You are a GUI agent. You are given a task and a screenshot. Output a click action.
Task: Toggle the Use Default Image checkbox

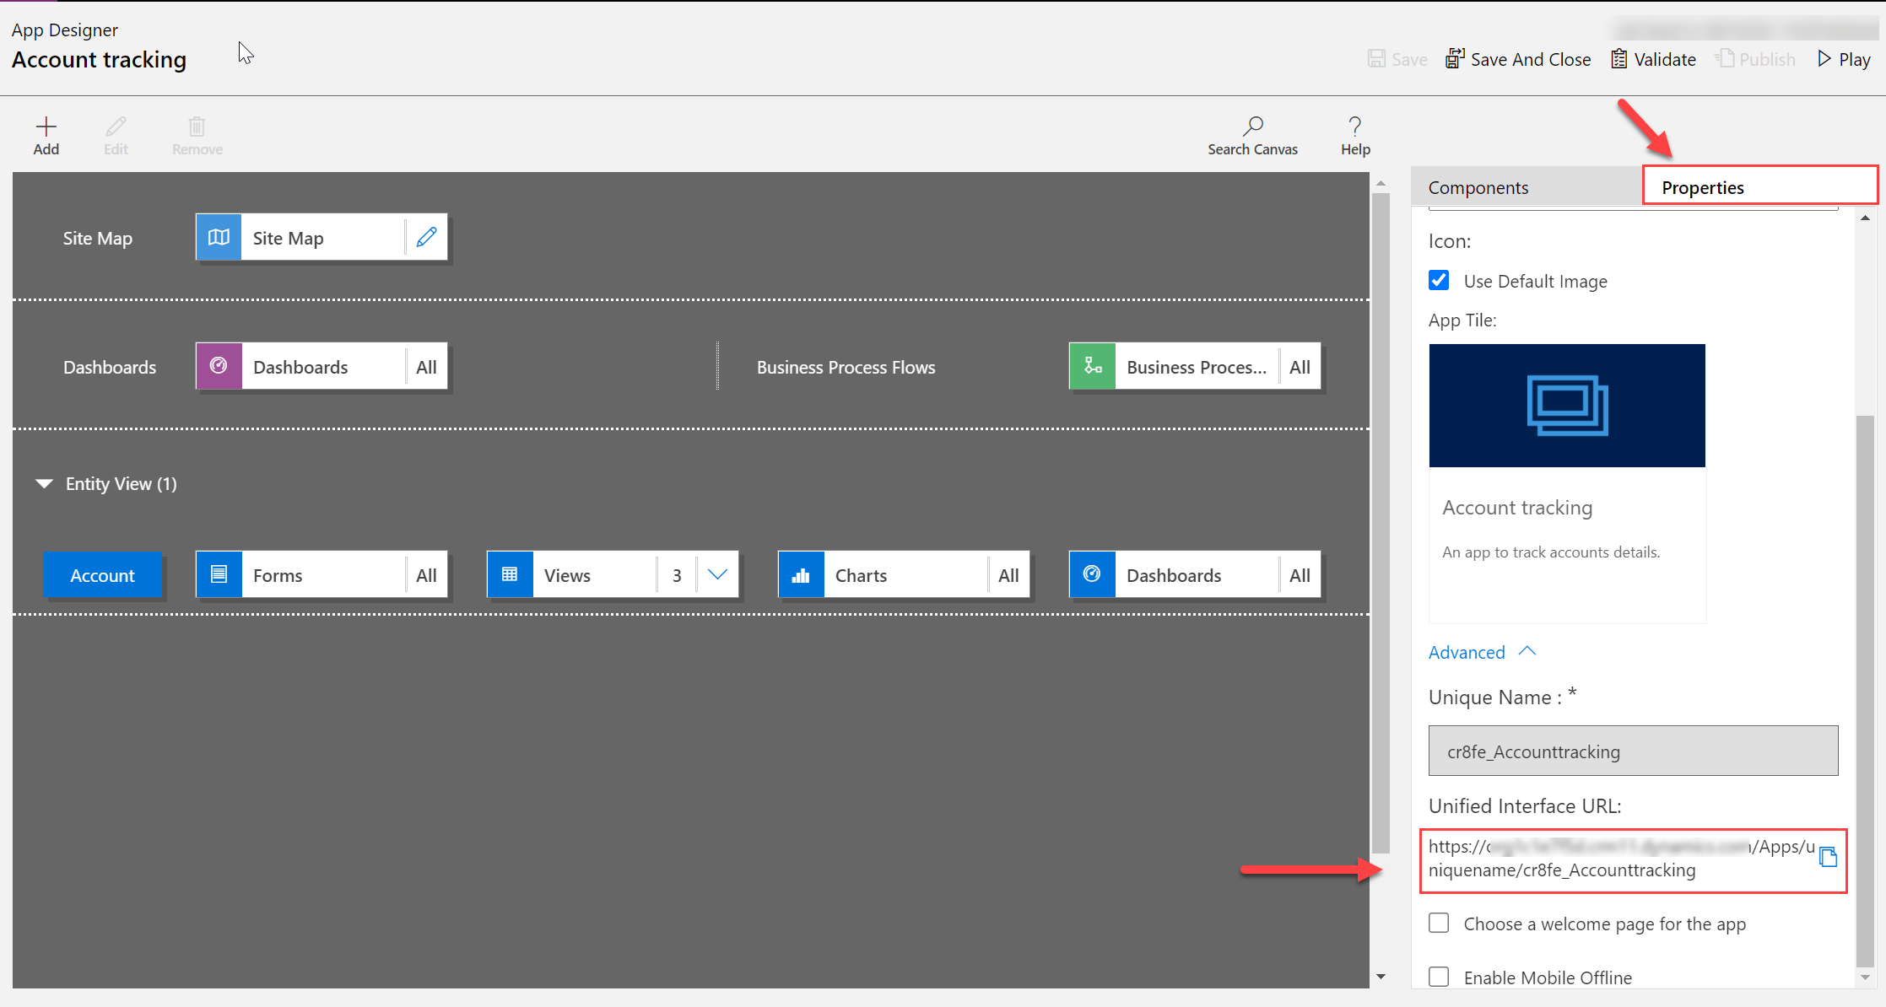[x=1440, y=280]
